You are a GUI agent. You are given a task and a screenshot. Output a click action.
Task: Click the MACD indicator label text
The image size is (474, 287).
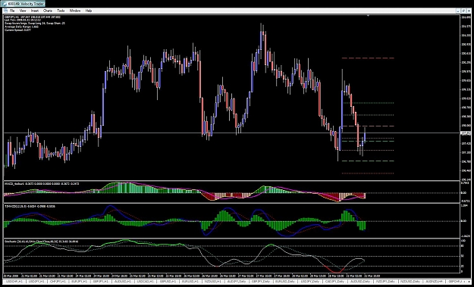tap(42, 183)
